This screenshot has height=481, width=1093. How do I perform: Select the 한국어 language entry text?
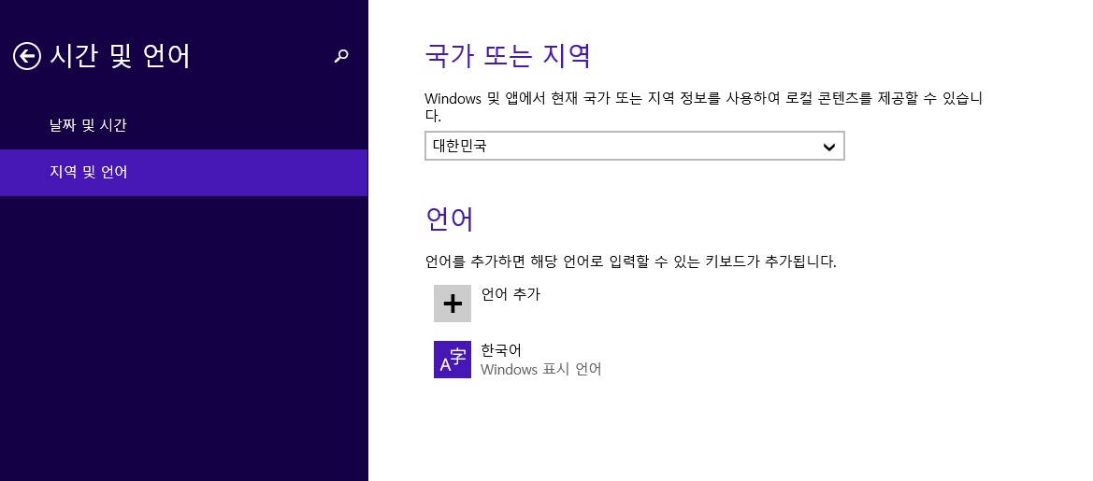coord(501,350)
